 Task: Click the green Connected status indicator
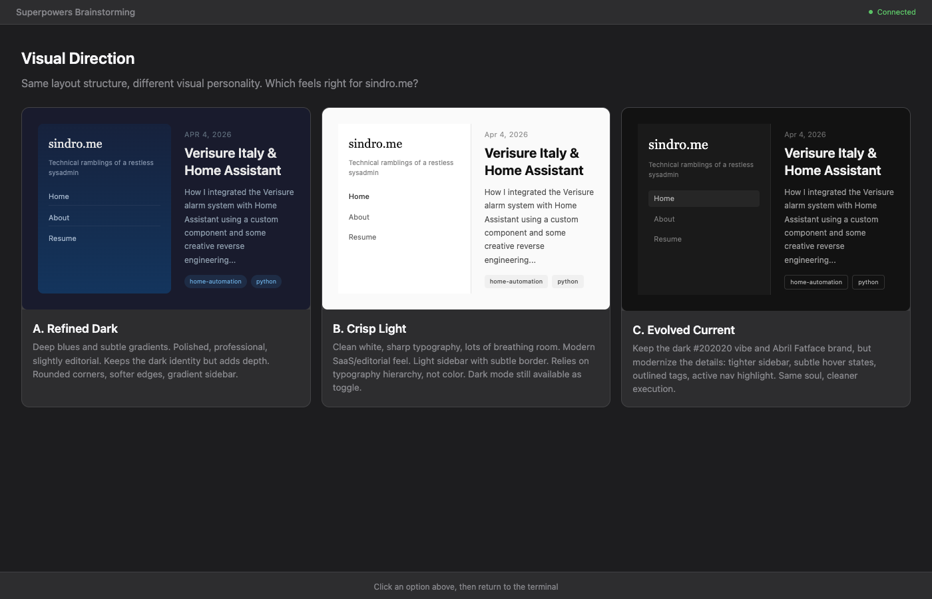892,12
